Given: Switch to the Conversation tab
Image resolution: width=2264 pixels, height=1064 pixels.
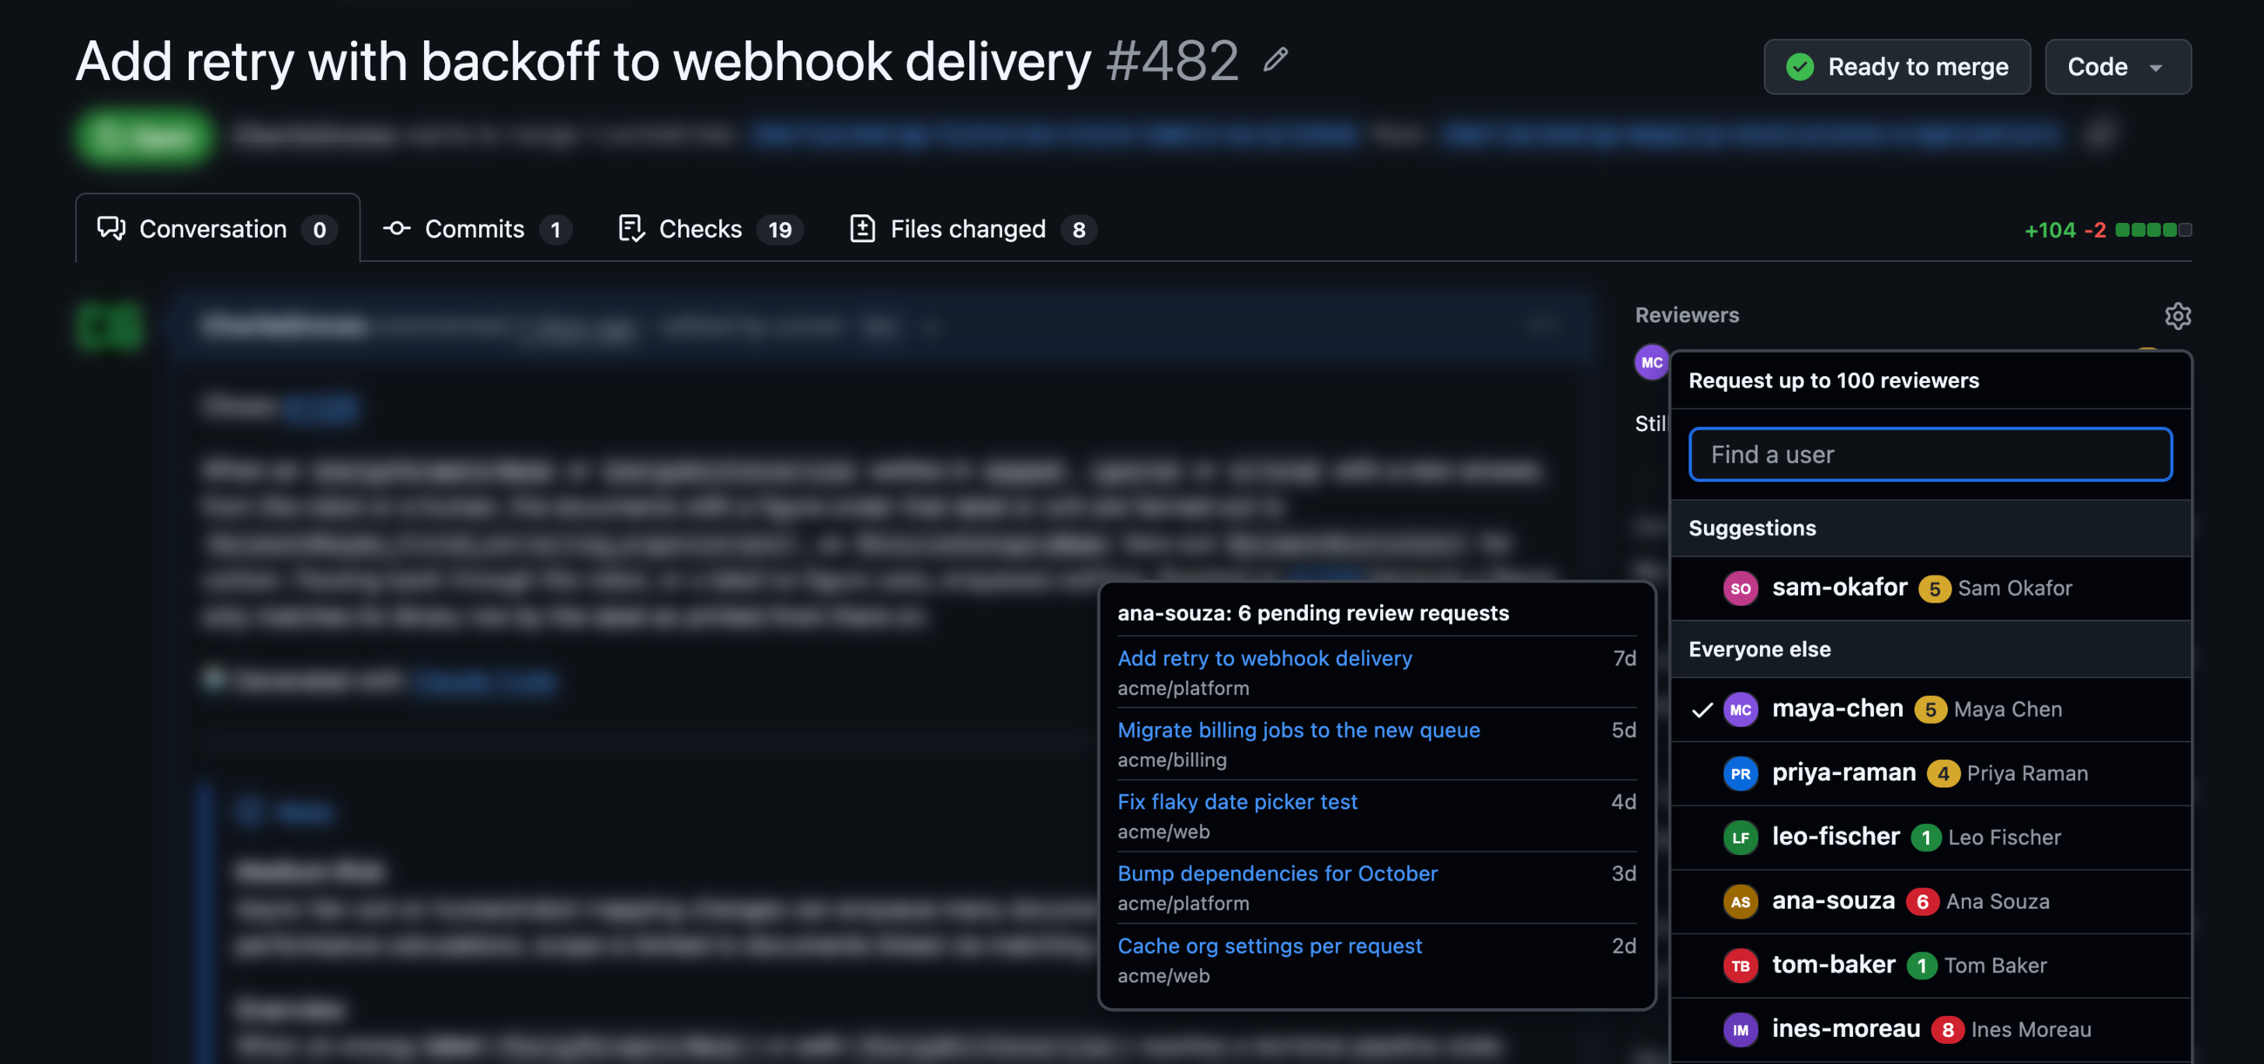Looking at the screenshot, I should [217, 228].
